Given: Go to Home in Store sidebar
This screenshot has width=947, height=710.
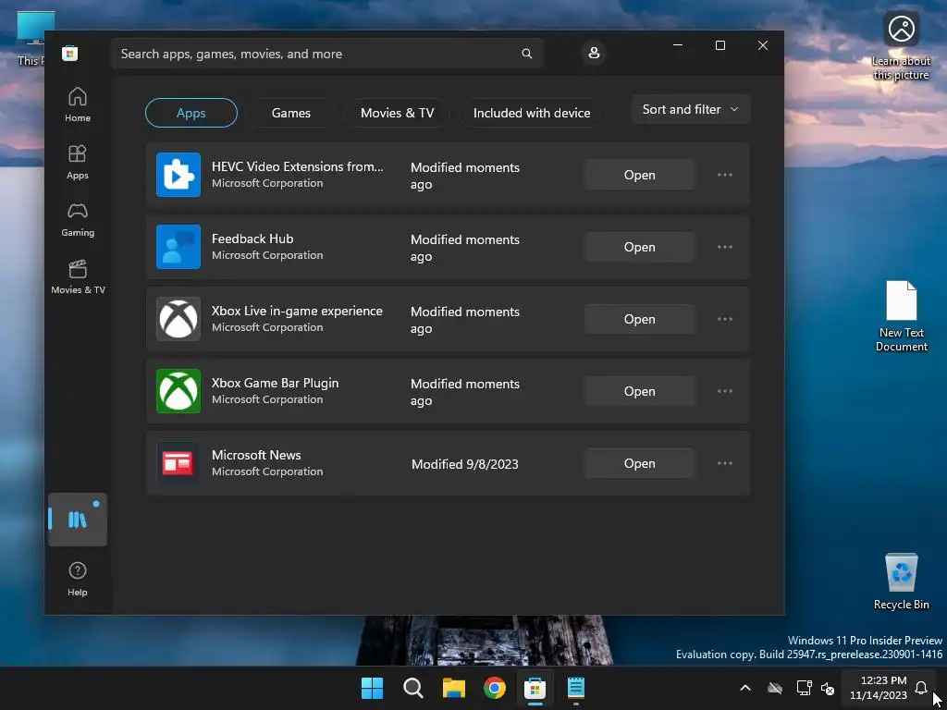Looking at the screenshot, I should point(78,105).
